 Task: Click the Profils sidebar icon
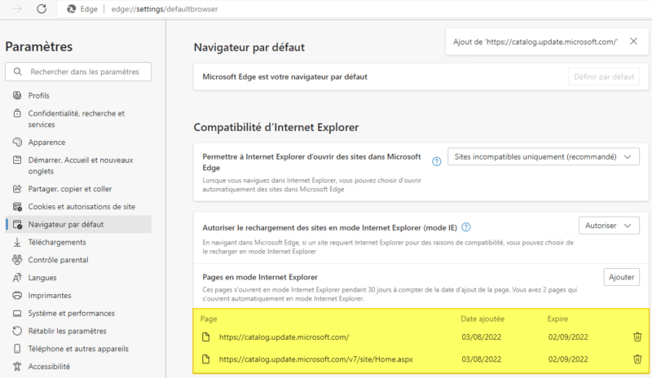coord(17,95)
